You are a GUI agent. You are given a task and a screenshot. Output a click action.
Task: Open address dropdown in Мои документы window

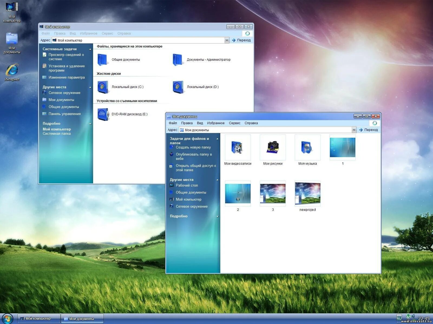(x=354, y=130)
